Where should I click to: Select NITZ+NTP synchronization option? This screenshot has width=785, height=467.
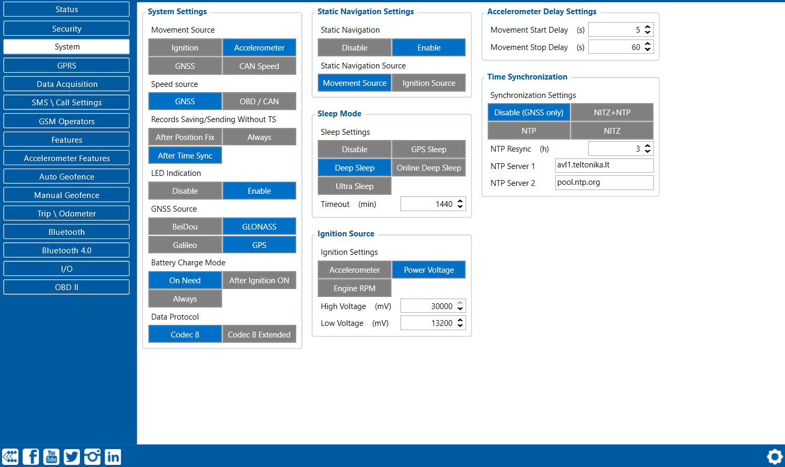[x=612, y=113]
